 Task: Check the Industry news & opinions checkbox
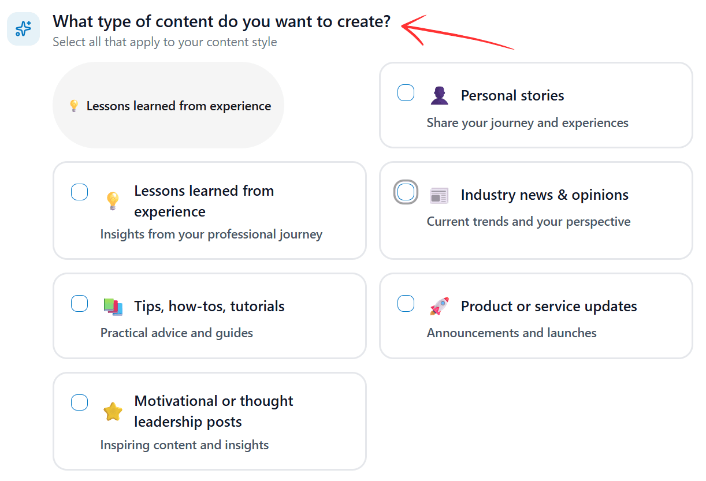point(406,192)
